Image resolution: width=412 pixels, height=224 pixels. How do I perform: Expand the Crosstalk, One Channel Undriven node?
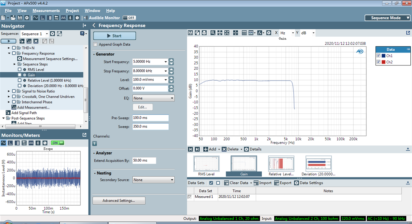pyautogui.click(x=9, y=97)
